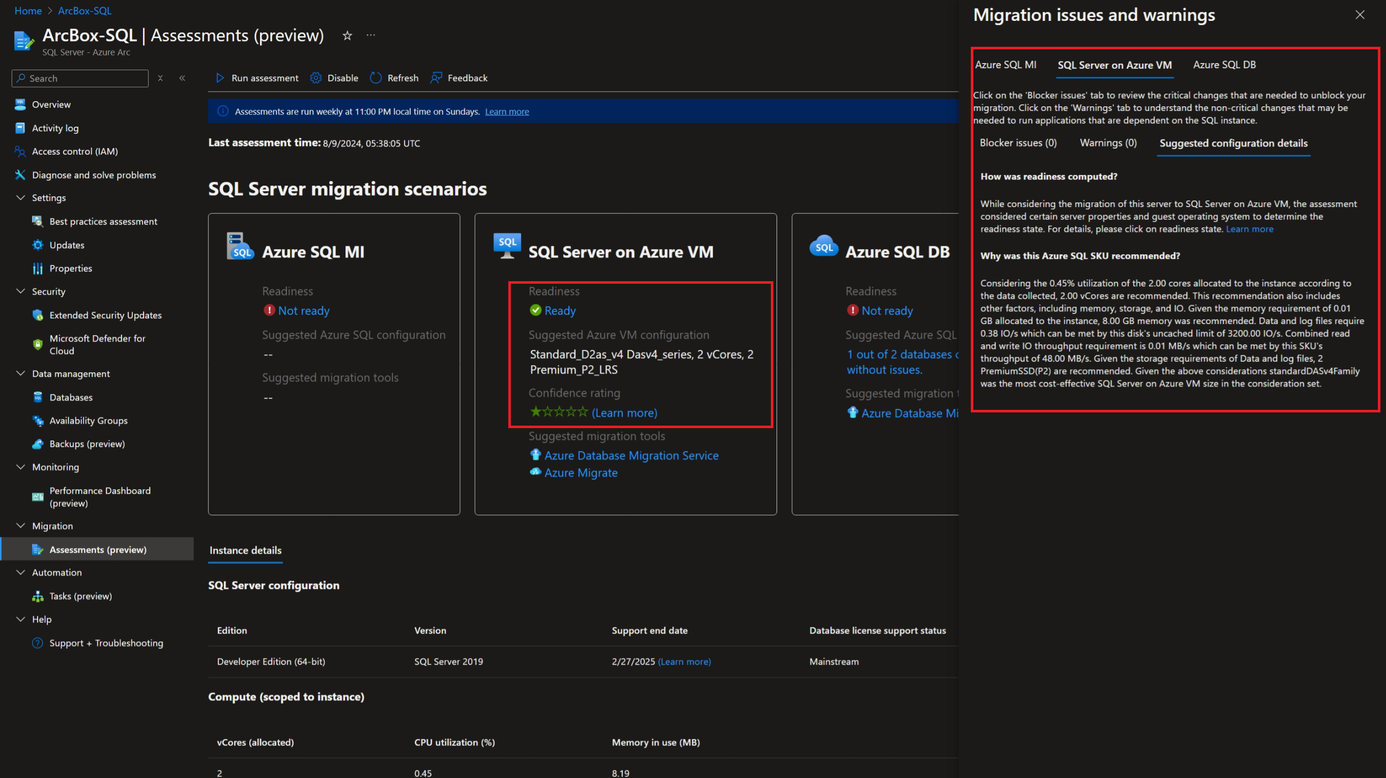This screenshot has height=778, width=1386.
Task: Click the Azure Migrate link
Action: point(581,472)
